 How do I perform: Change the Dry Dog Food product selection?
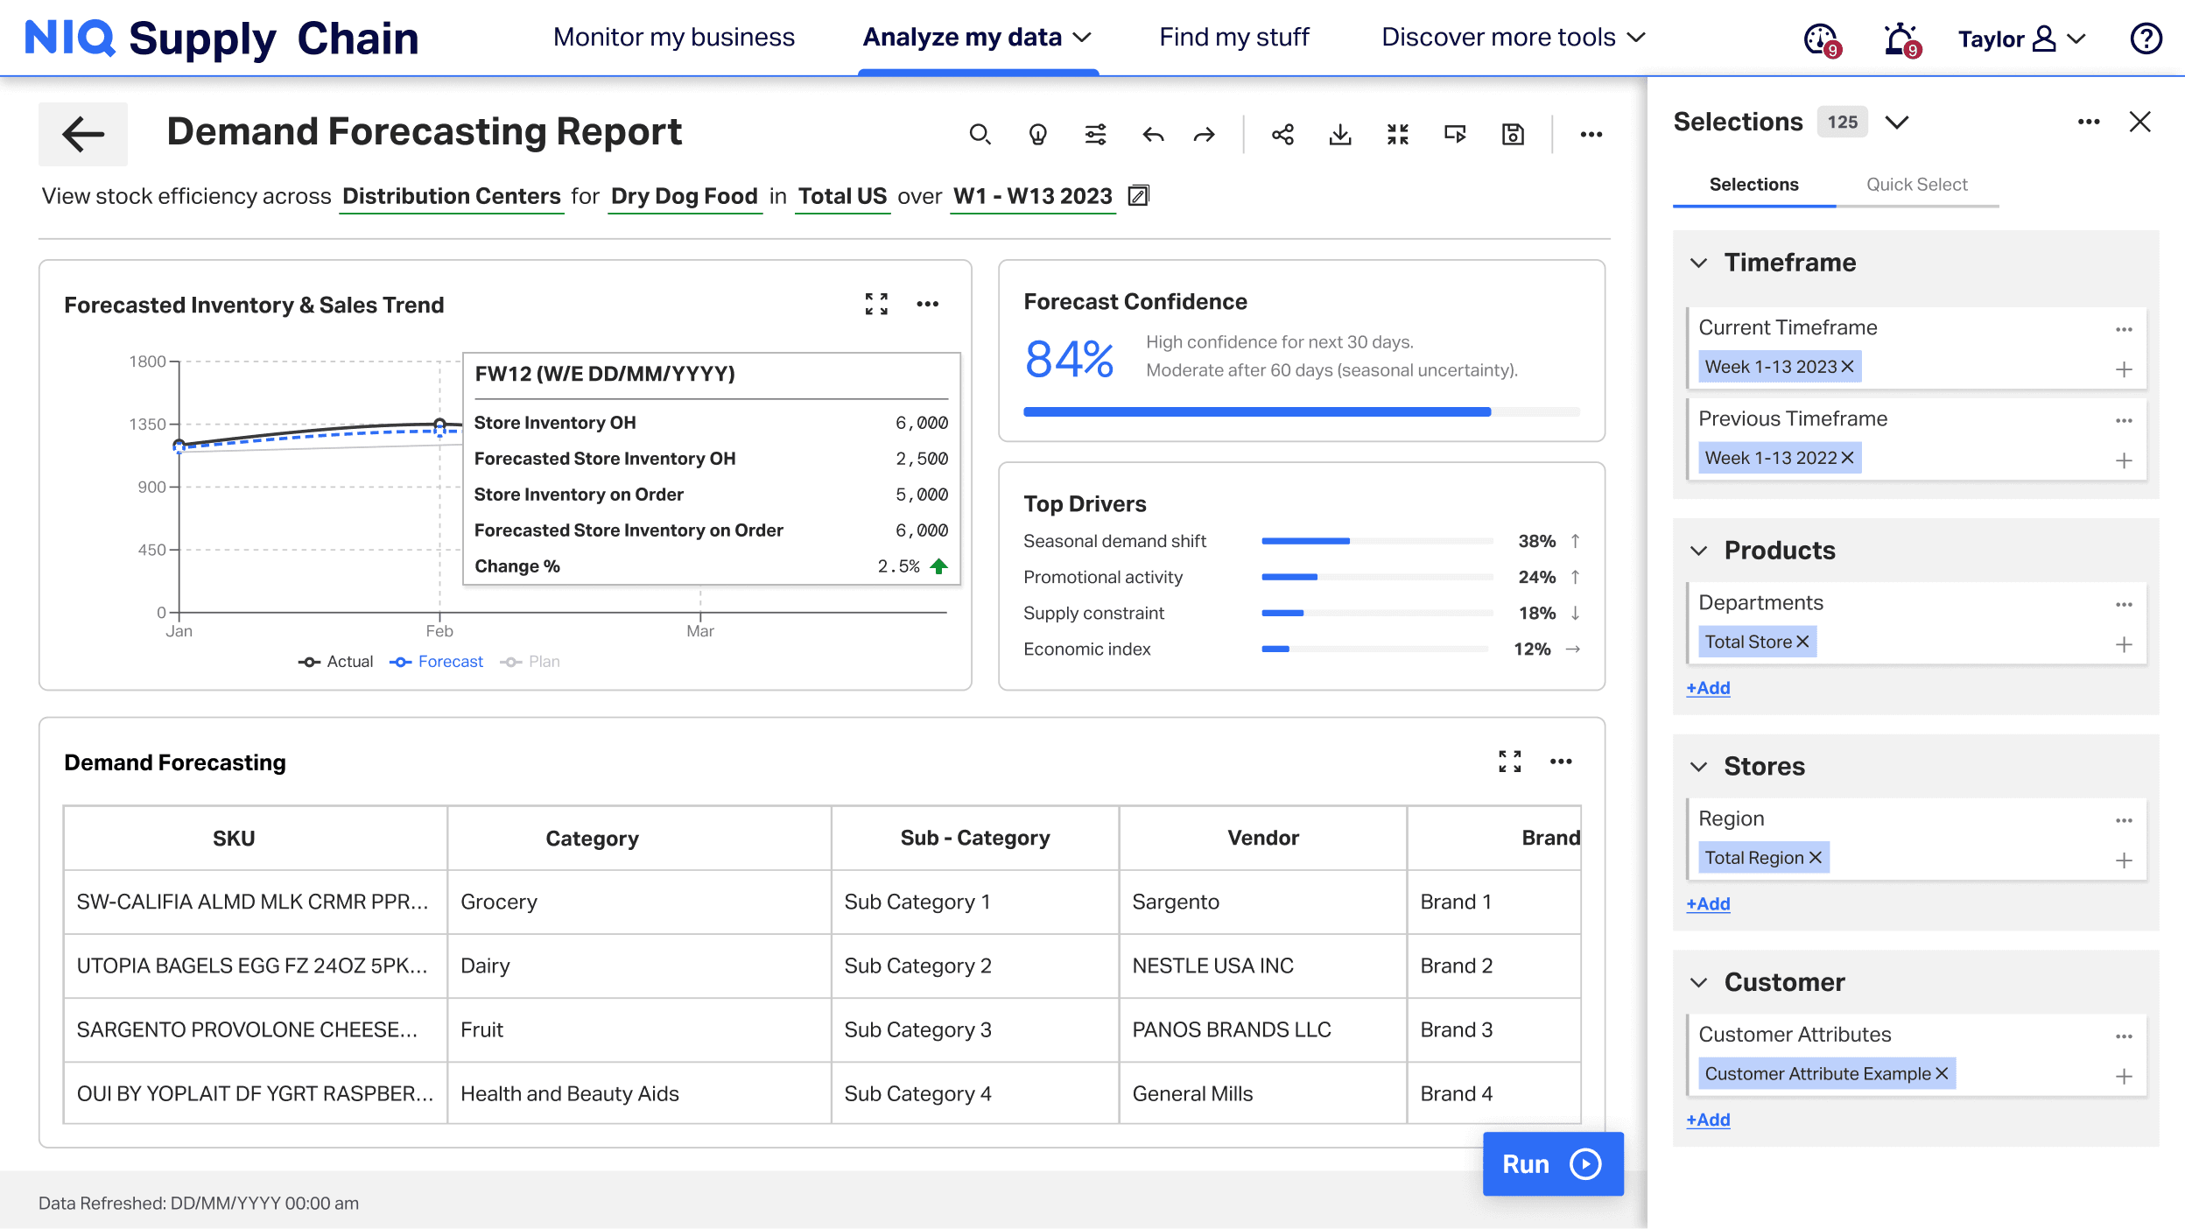684,196
